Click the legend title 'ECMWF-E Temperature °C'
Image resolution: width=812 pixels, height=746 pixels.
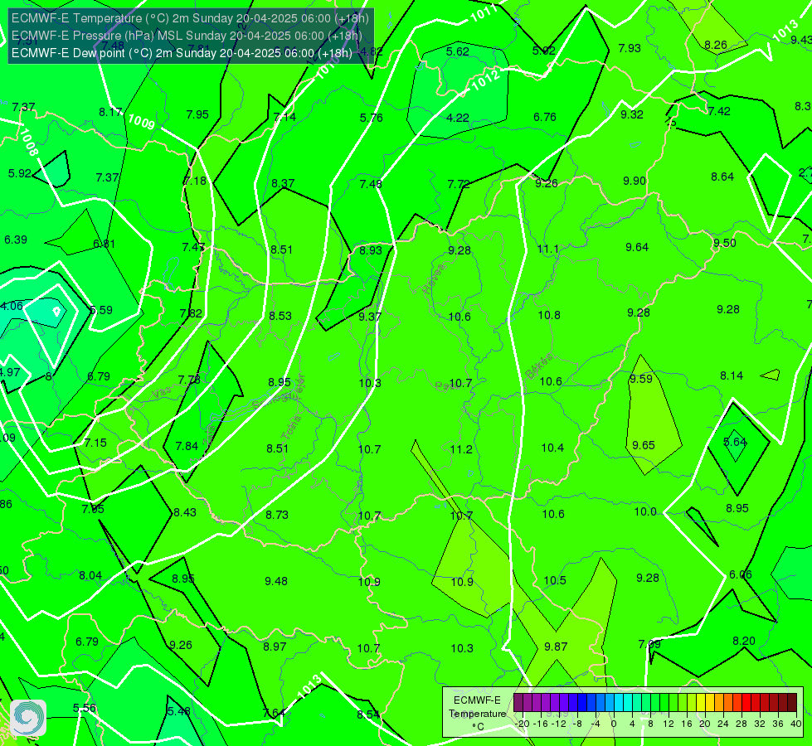(478, 714)
